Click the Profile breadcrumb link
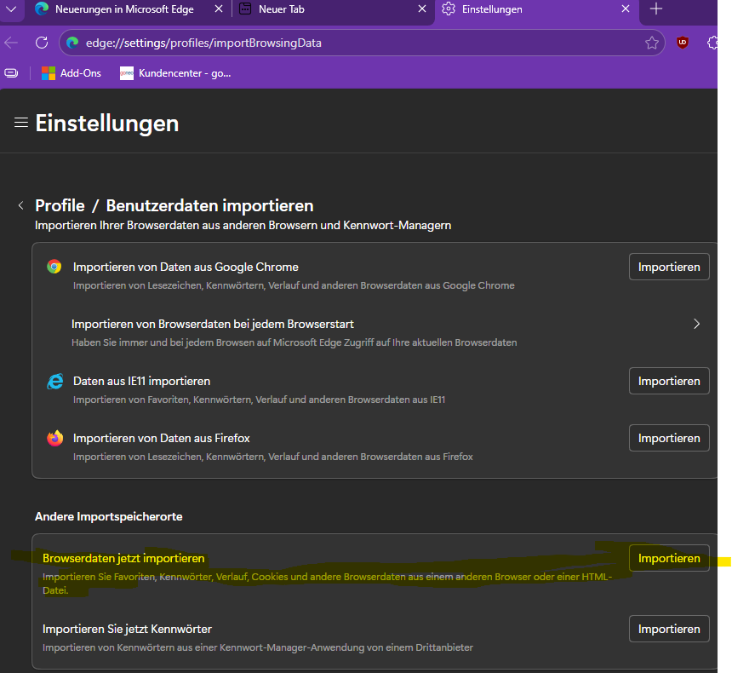Viewport: 732px width, 673px height. [x=60, y=205]
